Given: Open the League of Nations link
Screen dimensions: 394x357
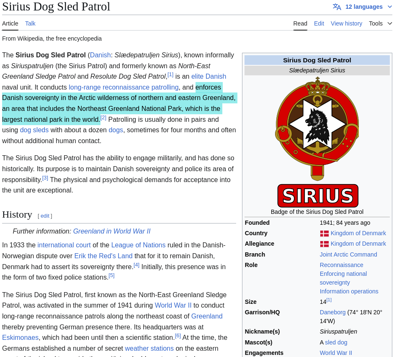Looking at the screenshot, I should point(138,245).
